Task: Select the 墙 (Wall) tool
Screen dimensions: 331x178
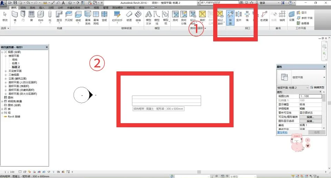Action: pyautogui.click(x=15, y=17)
